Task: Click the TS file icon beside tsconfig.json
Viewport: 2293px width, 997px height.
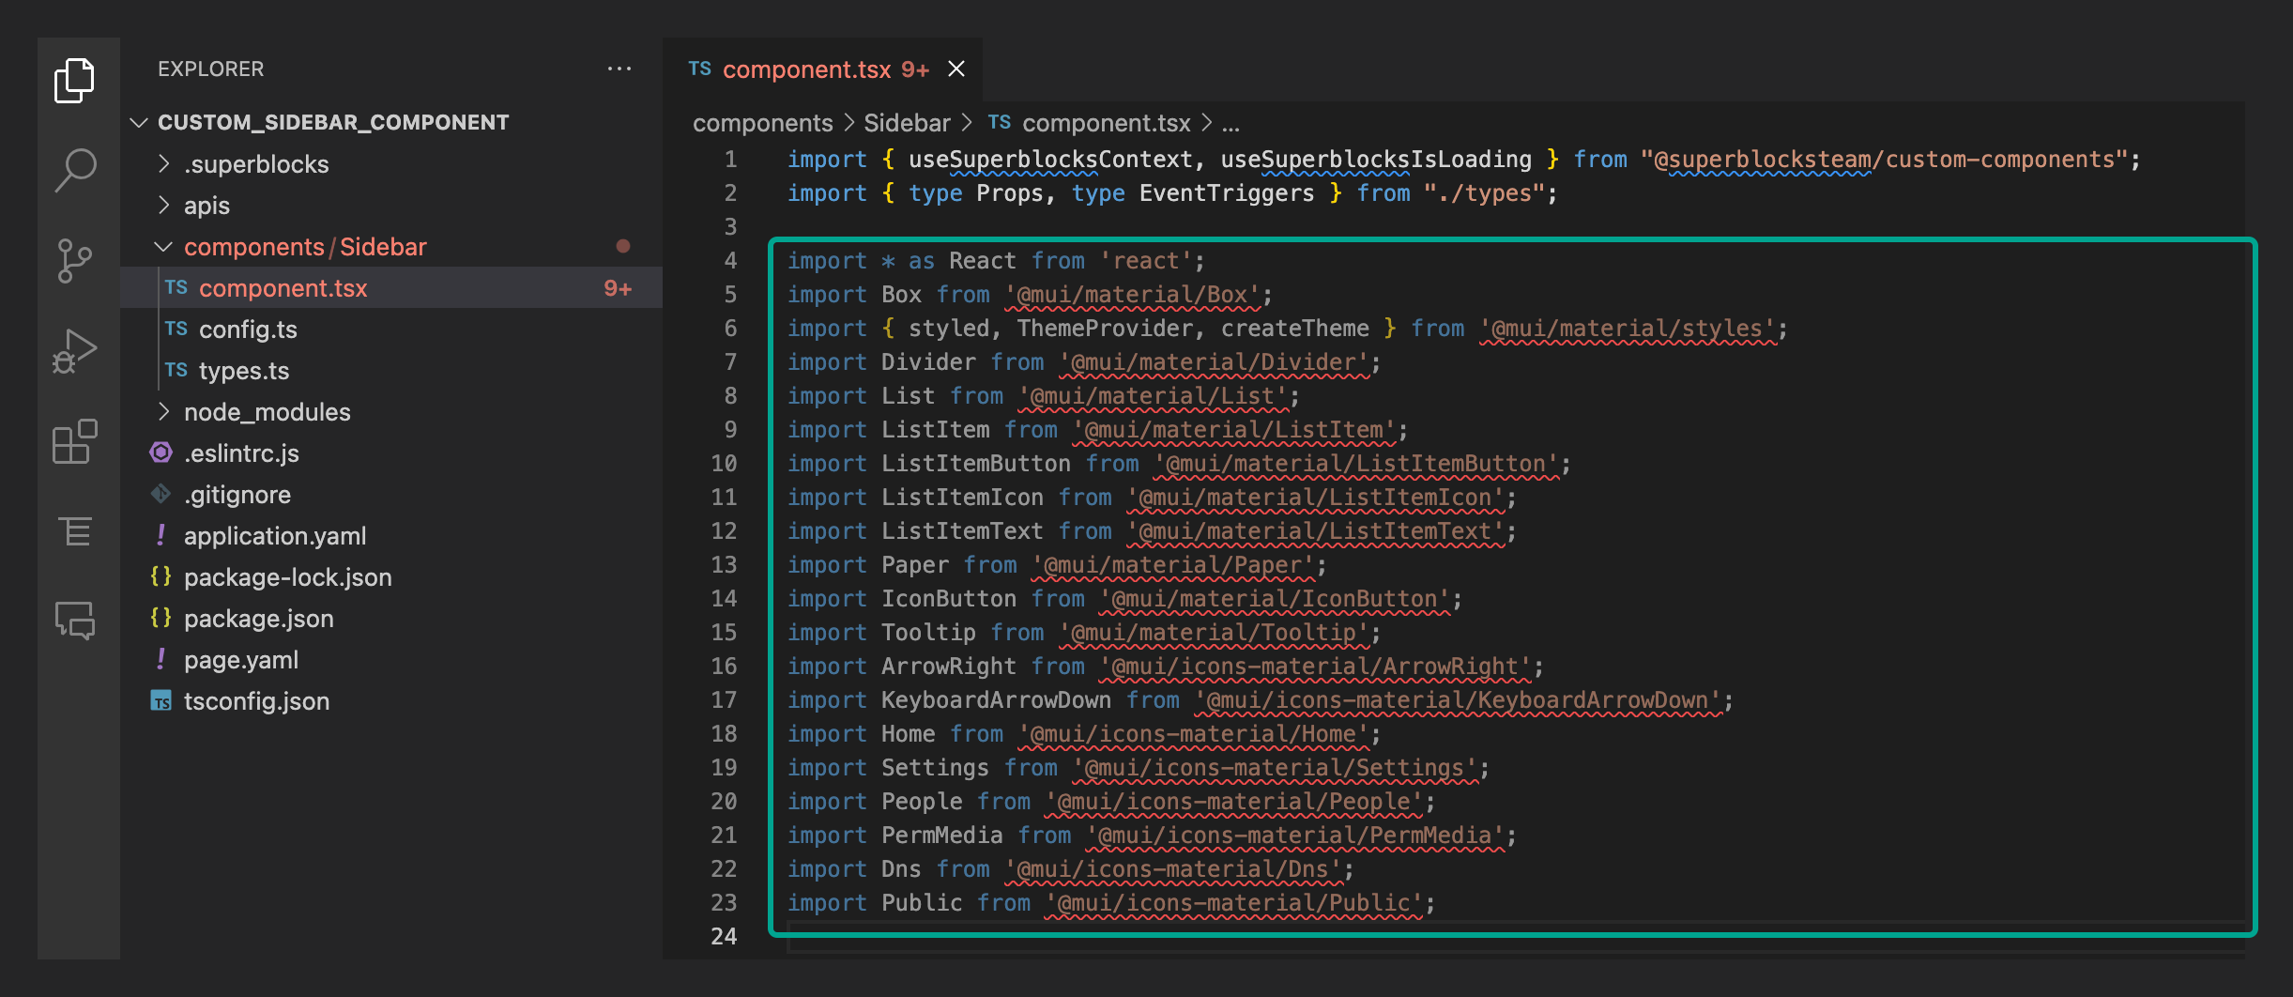Action: pos(161,700)
